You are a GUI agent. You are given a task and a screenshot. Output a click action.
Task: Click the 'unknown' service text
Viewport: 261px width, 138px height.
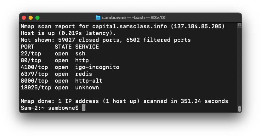tap(87, 88)
